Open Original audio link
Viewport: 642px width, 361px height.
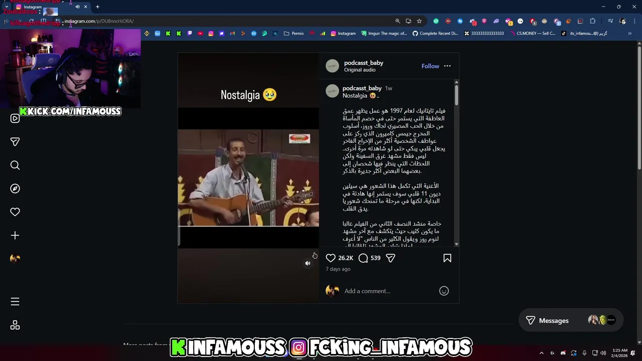[x=360, y=70]
